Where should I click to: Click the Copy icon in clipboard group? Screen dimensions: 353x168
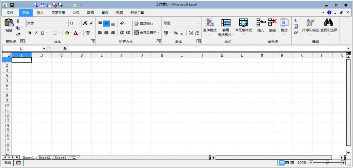pyautogui.click(x=18, y=28)
